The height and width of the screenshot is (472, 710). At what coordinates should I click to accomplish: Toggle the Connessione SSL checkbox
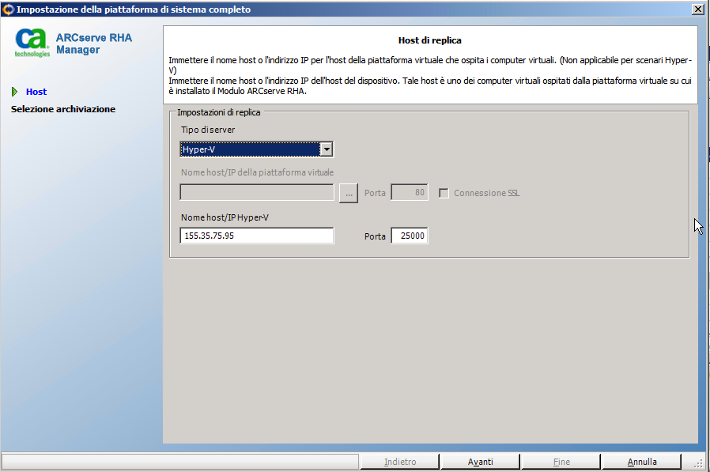tap(444, 193)
